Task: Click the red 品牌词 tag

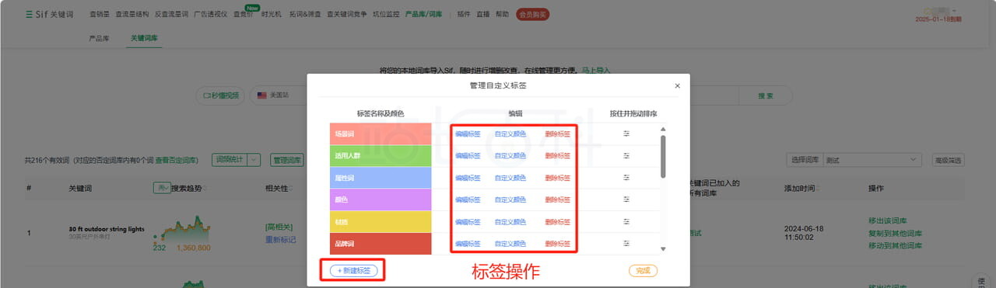Action: click(x=381, y=244)
